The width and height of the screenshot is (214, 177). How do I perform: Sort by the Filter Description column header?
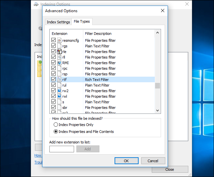[119, 34]
